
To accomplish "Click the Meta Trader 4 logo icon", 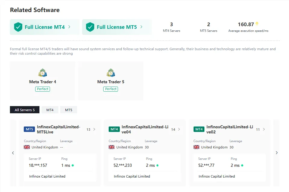I will point(42,73).
